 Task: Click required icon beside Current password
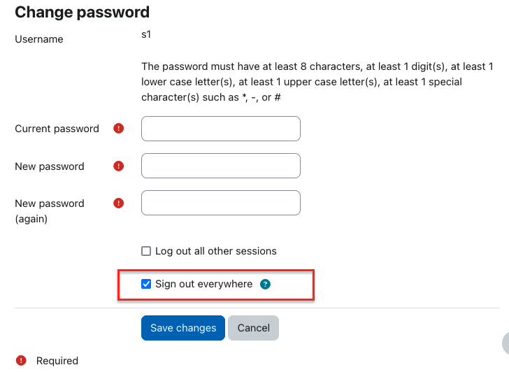point(118,129)
